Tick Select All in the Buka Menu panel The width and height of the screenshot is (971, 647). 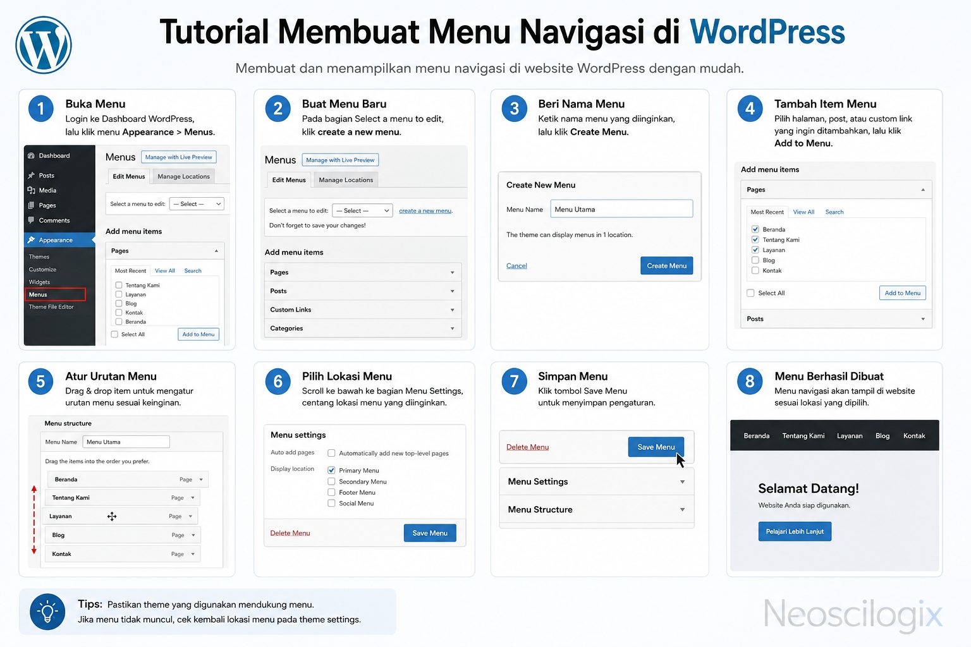point(114,335)
